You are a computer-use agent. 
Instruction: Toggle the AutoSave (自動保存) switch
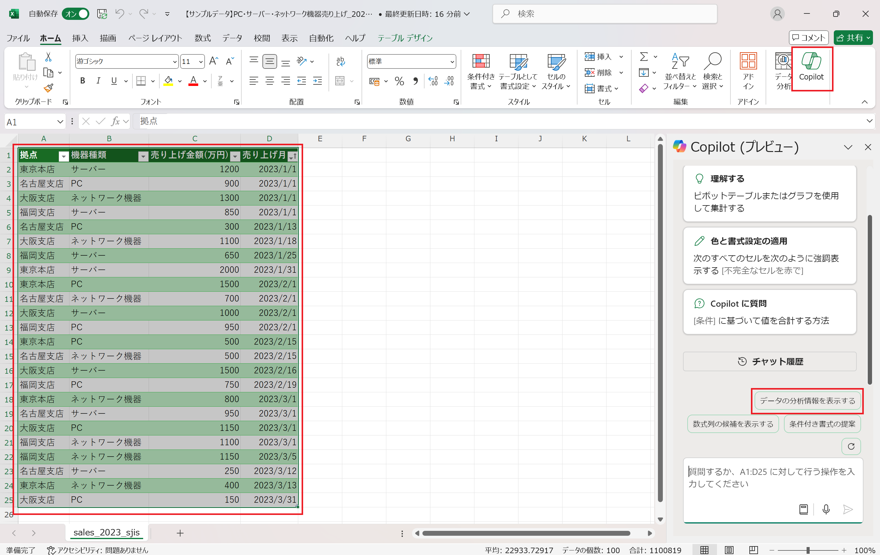click(x=76, y=14)
